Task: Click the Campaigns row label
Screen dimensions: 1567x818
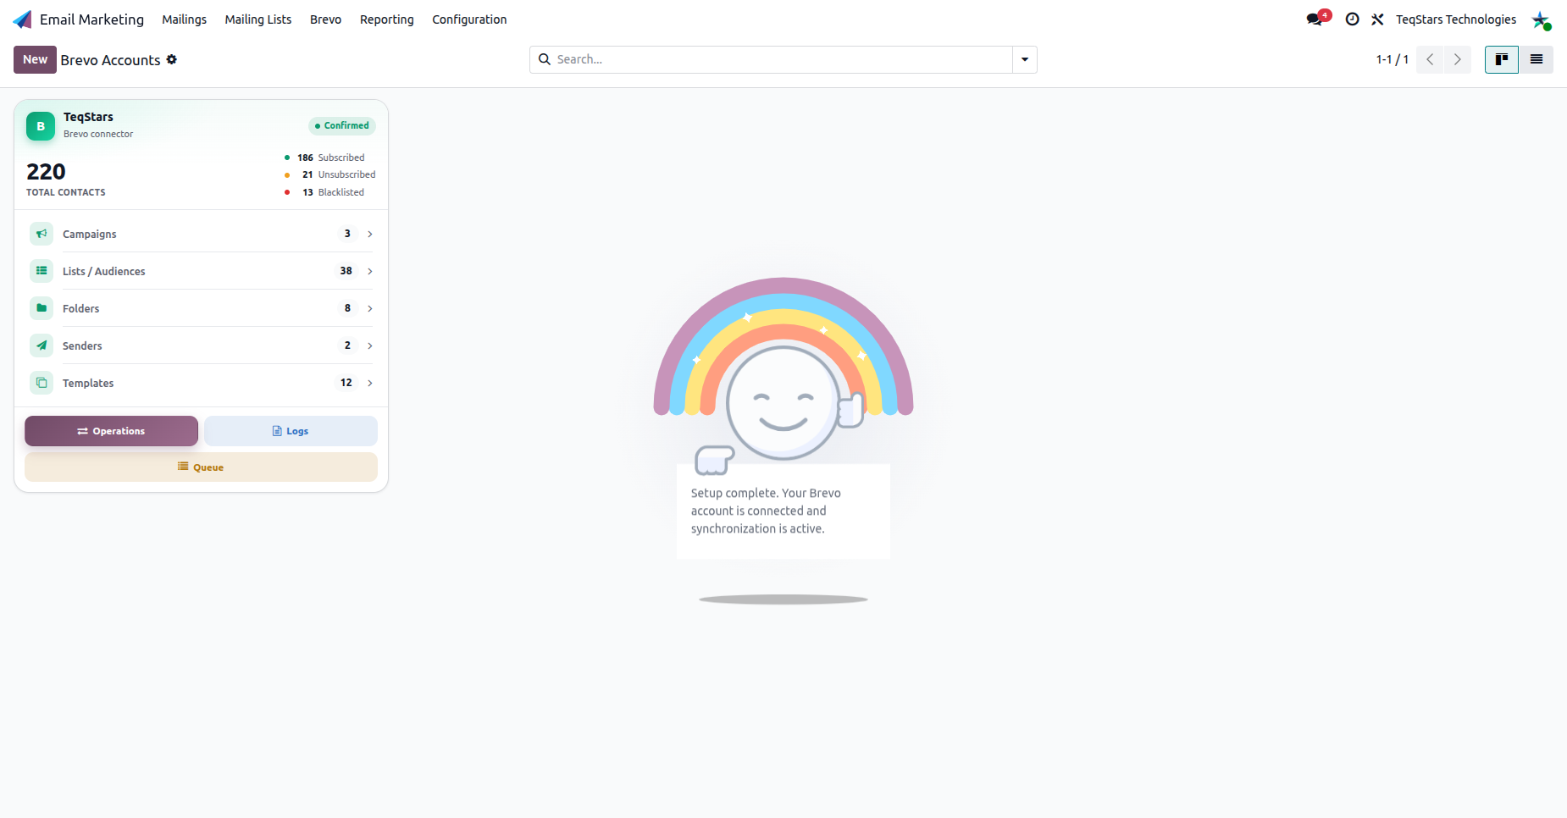Action: point(90,234)
